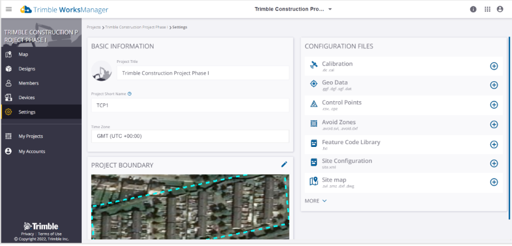Edit project boundary with pencil icon
512x246 pixels.
[284, 164]
